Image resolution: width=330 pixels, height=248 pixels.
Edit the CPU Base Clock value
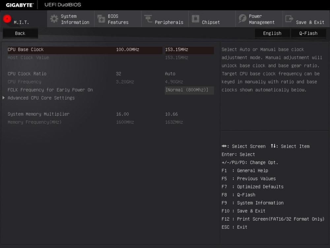[x=189, y=49]
